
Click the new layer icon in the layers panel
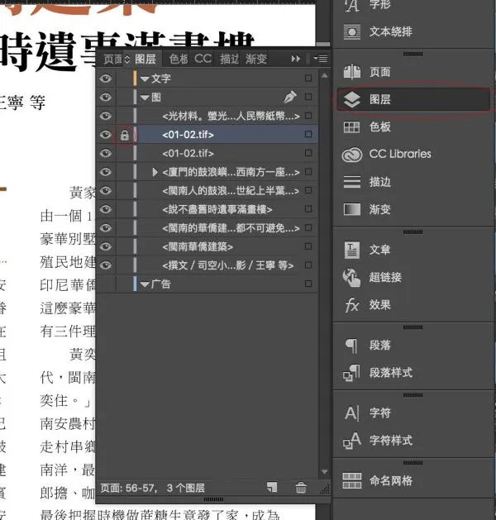(x=272, y=488)
